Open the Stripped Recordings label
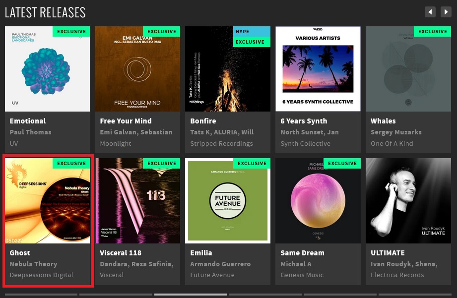This screenshot has height=298, width=457. (221, 144)
